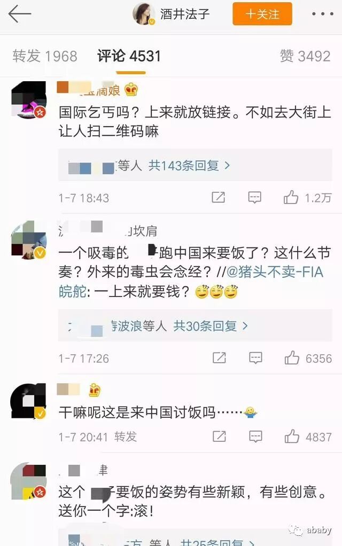Go back with the left arrow
Viewport: 342px width, 546px height.
tap(19, 14)
